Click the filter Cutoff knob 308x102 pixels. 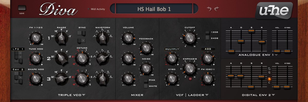click(x=189, y=38)
